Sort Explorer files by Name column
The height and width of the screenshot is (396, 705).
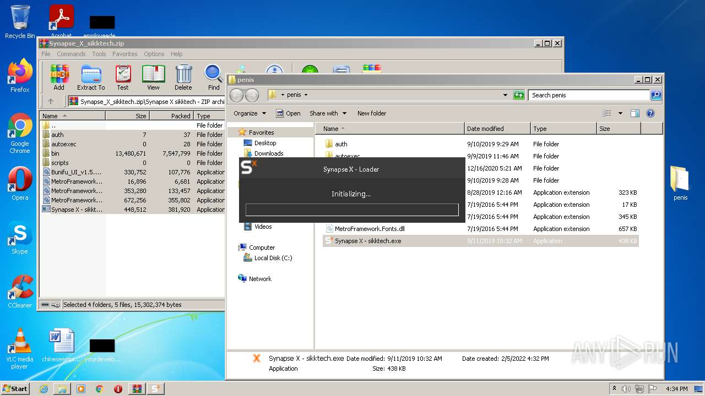(x=390, y=129)
